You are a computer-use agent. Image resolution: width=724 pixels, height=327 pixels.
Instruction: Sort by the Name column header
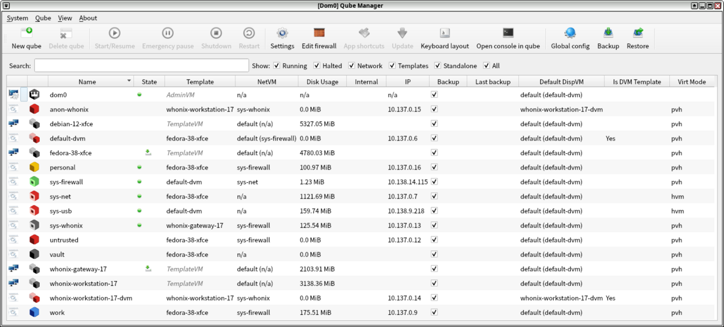(x=91, y=81)
